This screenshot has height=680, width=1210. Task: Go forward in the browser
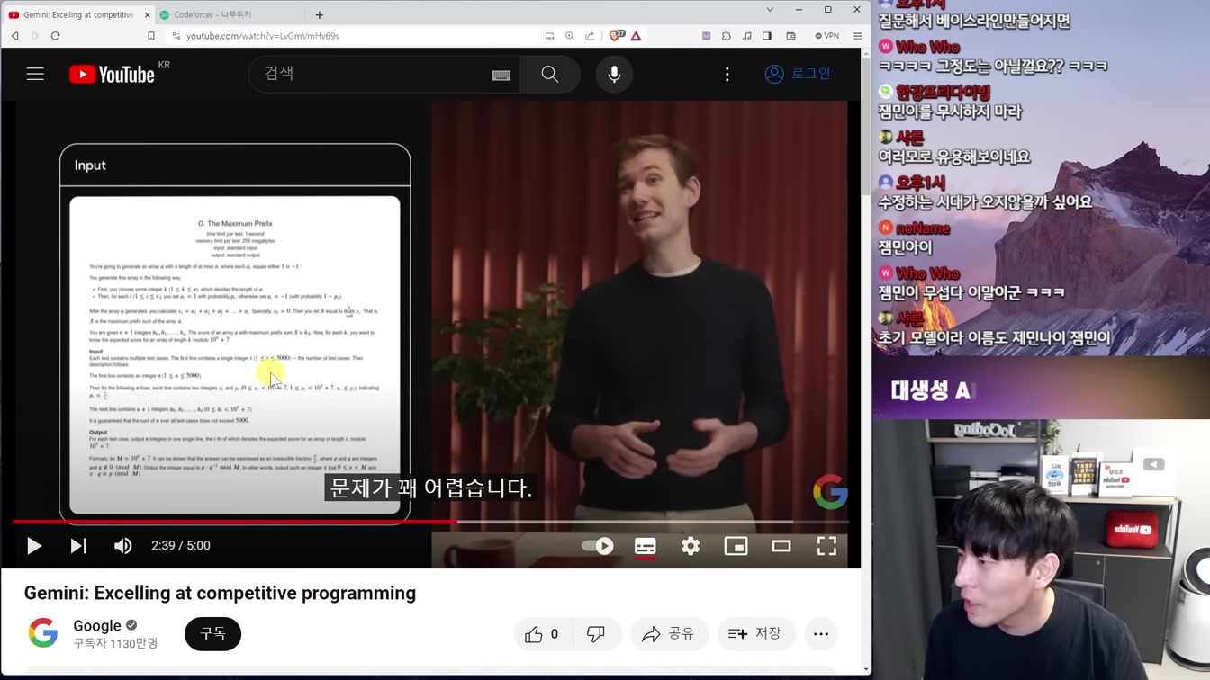(35, 36)
